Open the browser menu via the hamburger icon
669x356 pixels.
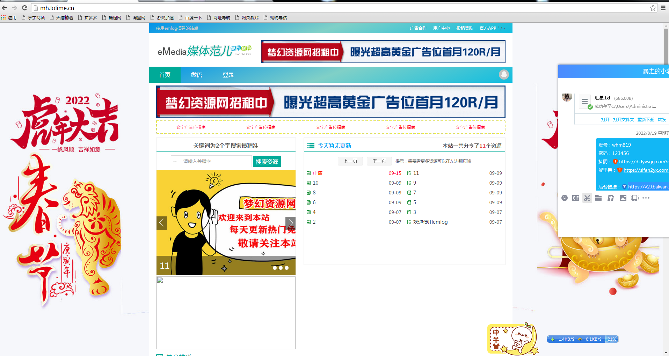pyautogui.click(x=663, y=7)
